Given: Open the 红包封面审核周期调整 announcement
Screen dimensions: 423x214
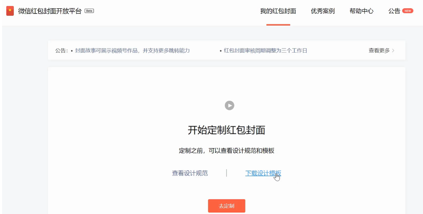Looking at the screenshot, I should tap(265, 51).
